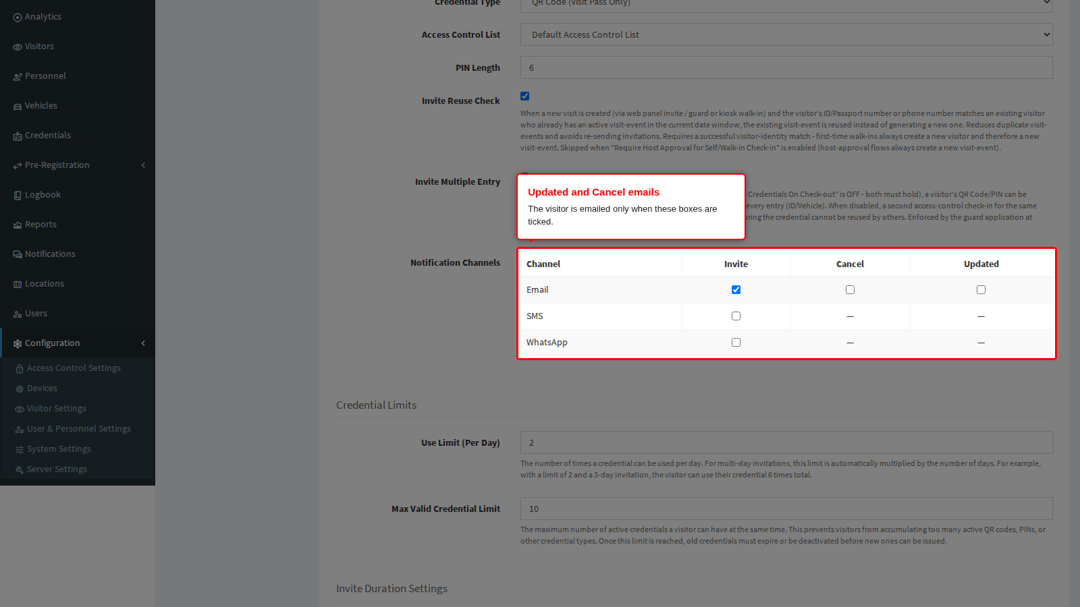Image resolution: width=1080 pixels, height=607 pixels.
Task: Open Visitors via its eye icon
Action: tap(18, 47)
